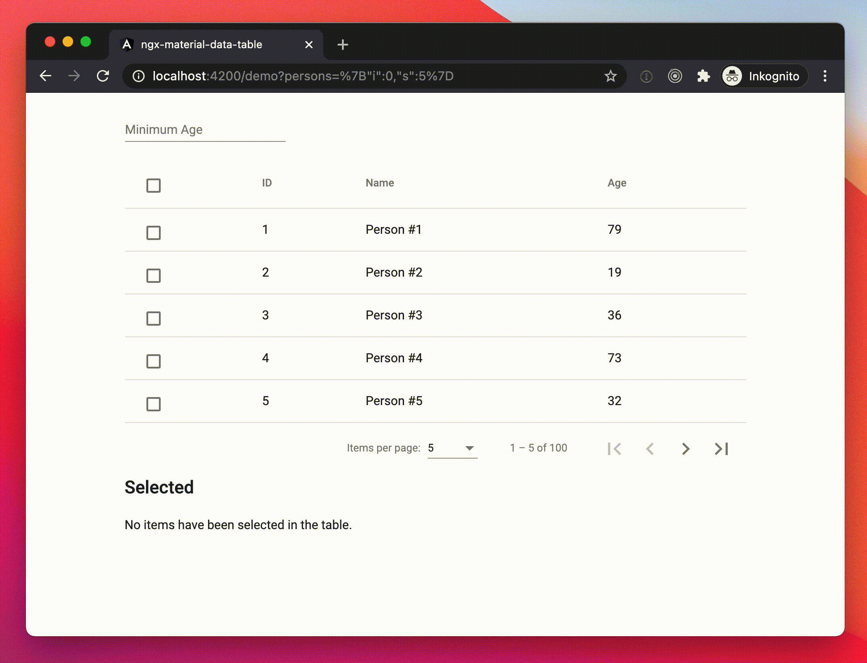
Task: Click the Selected heading
Action: coord(159,487)
